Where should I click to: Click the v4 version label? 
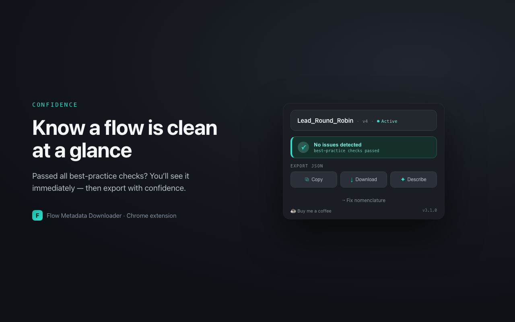tap(365, 121)
